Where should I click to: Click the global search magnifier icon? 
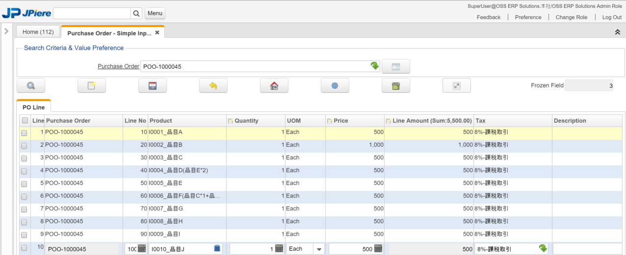pyautogui.click(x=136, y=13)
